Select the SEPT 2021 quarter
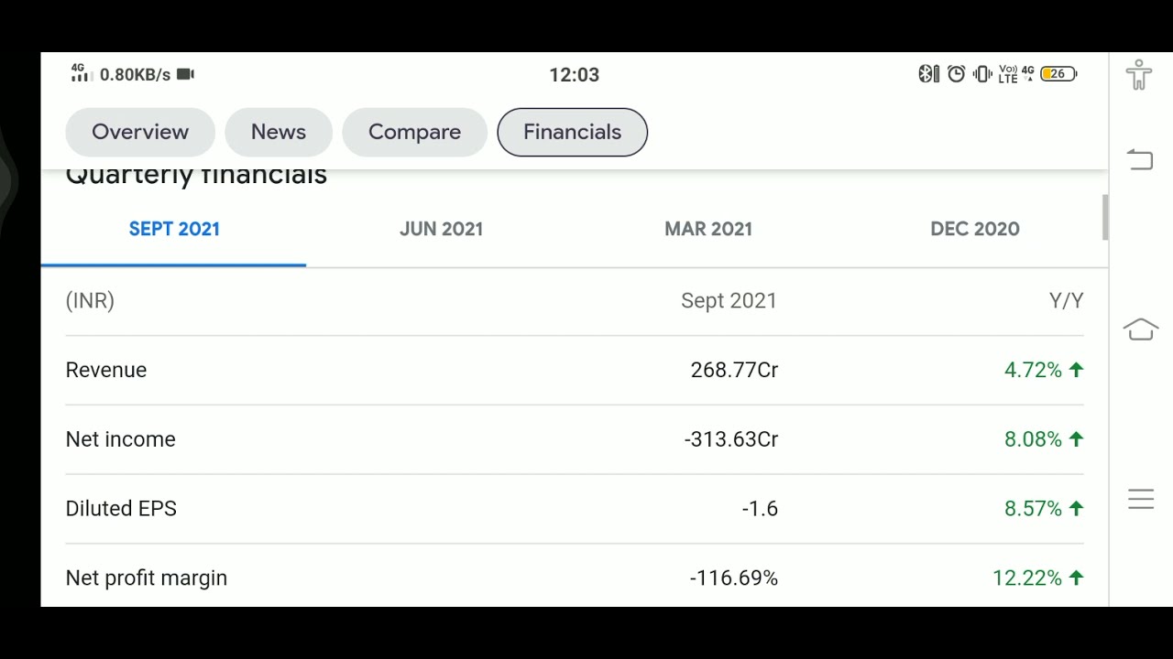The width and height of the screenshot is (1173, 659). pos(174,230)
